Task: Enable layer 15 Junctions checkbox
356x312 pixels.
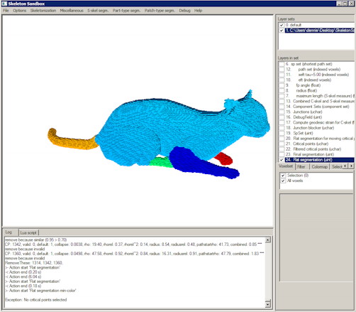Action: 282,112
